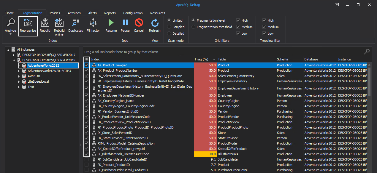
Task: Sort by the Index column header
Action: pyautogui.click(x=142, y=59)
